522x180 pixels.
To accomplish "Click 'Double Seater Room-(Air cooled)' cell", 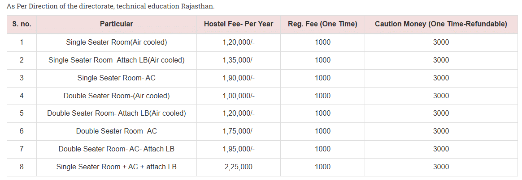I will click(x=116, y=96).
